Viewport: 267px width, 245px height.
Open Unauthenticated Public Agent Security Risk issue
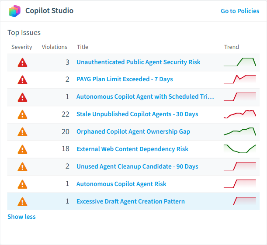pyautogui.click(x=138, y=62)
